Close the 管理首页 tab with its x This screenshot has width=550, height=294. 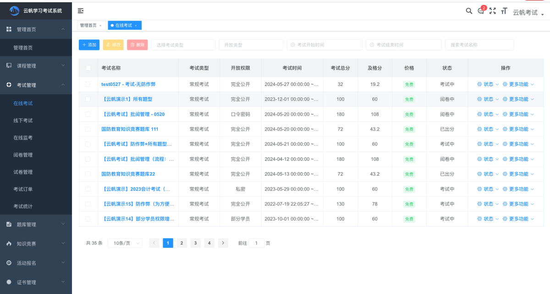(x=100, y=26)
